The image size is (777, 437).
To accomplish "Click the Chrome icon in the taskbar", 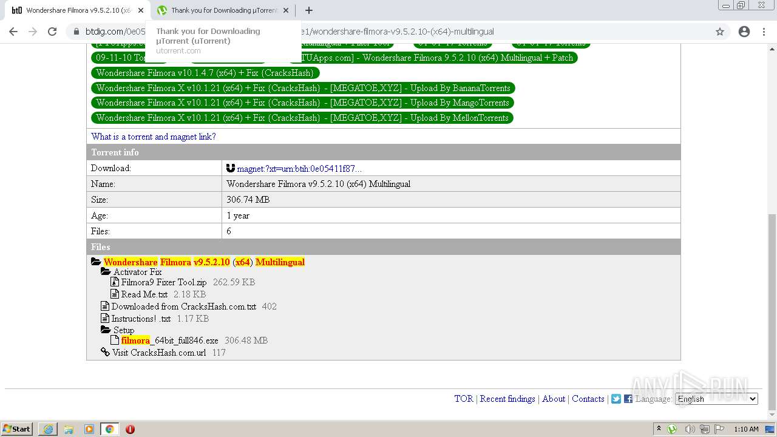I will click(110, 429).
